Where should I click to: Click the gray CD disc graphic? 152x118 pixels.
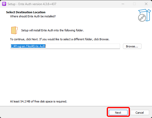pos(142,18)
